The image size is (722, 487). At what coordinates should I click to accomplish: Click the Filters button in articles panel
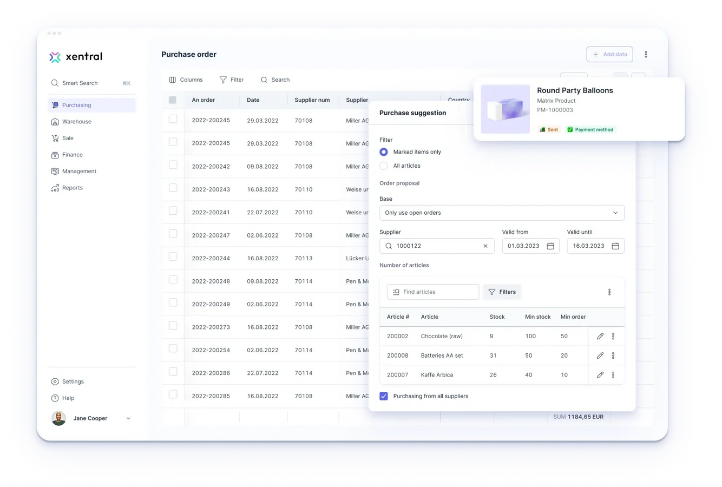tap(502, 292)
